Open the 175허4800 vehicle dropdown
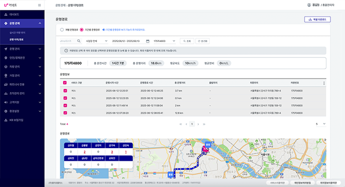 (x=164, y=41)
